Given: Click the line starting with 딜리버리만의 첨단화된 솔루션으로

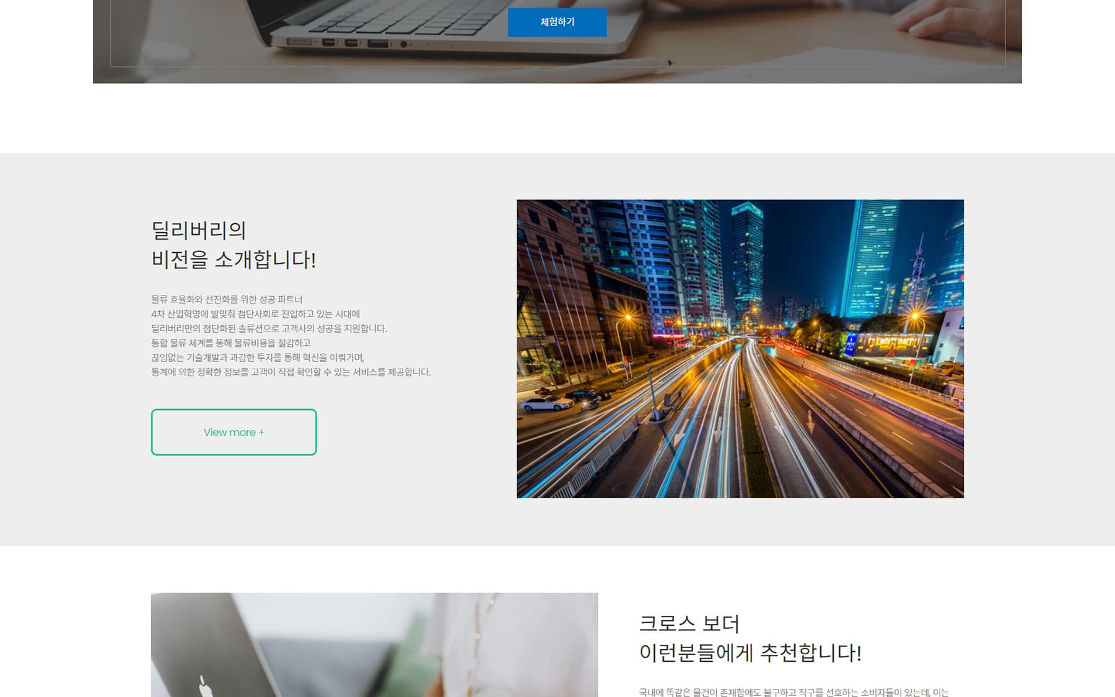Looking at the screenshot, I should coord(269,328).
